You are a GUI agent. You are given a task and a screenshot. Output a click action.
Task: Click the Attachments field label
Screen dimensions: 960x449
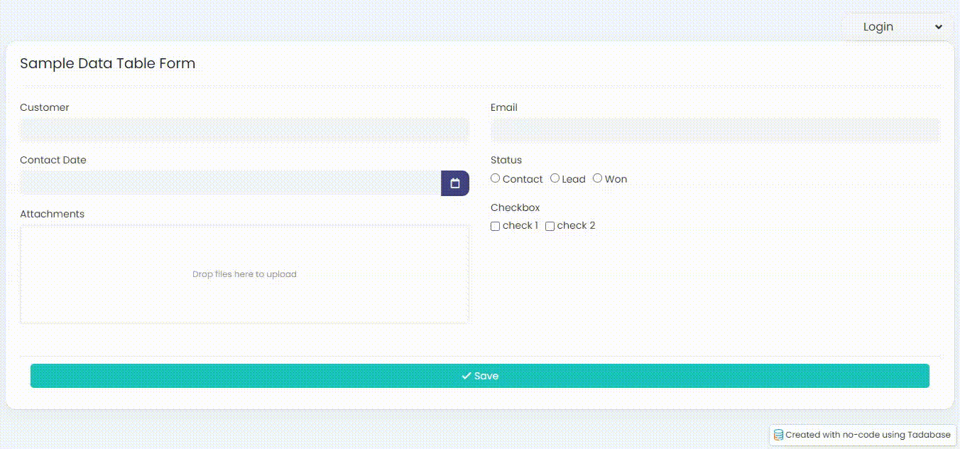(x=52, y=214)
